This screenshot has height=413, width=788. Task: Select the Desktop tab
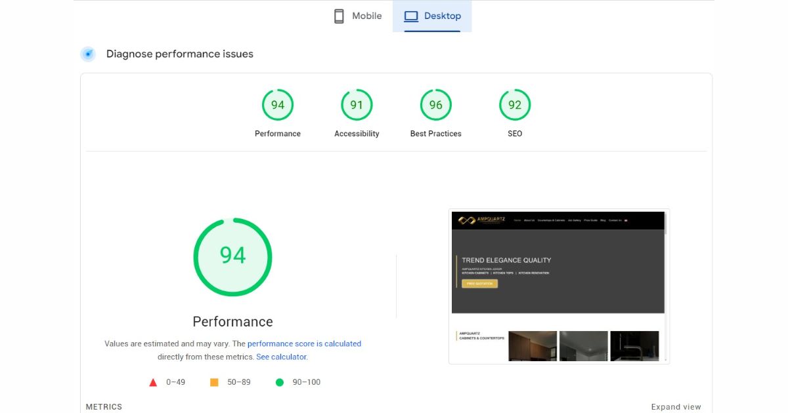coord(432,16)
